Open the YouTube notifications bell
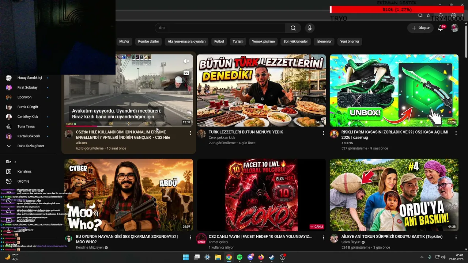This screenshot has height=263, width=468. tap(441, 28)
